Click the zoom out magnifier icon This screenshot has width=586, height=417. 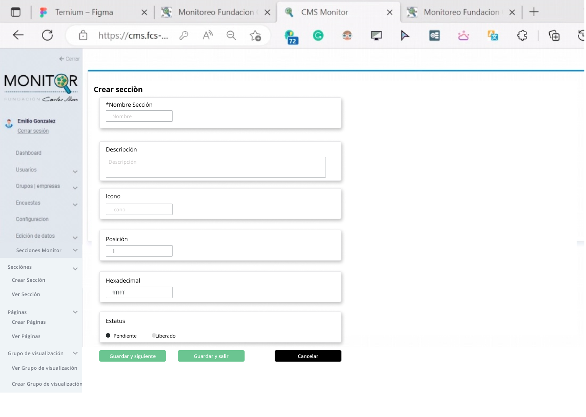pyautogui.click(x=231, y=36)
